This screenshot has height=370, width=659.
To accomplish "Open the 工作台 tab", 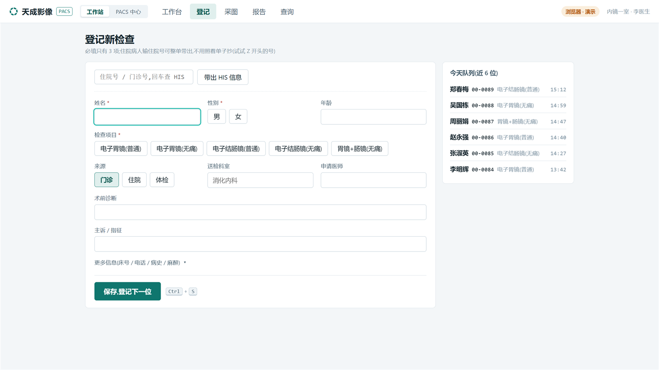I will [172, 12].
